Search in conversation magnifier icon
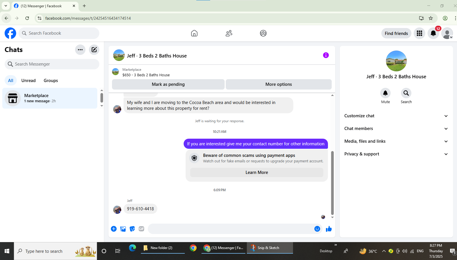Viewport: 457px width, 260px height. point(406,93)
